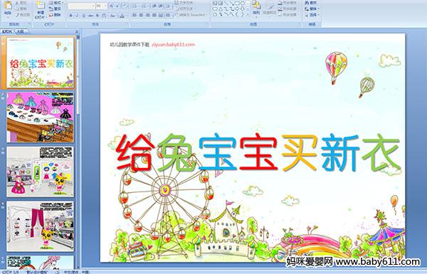
Task: Click the Delete slide icon
Action: (51, 15)
